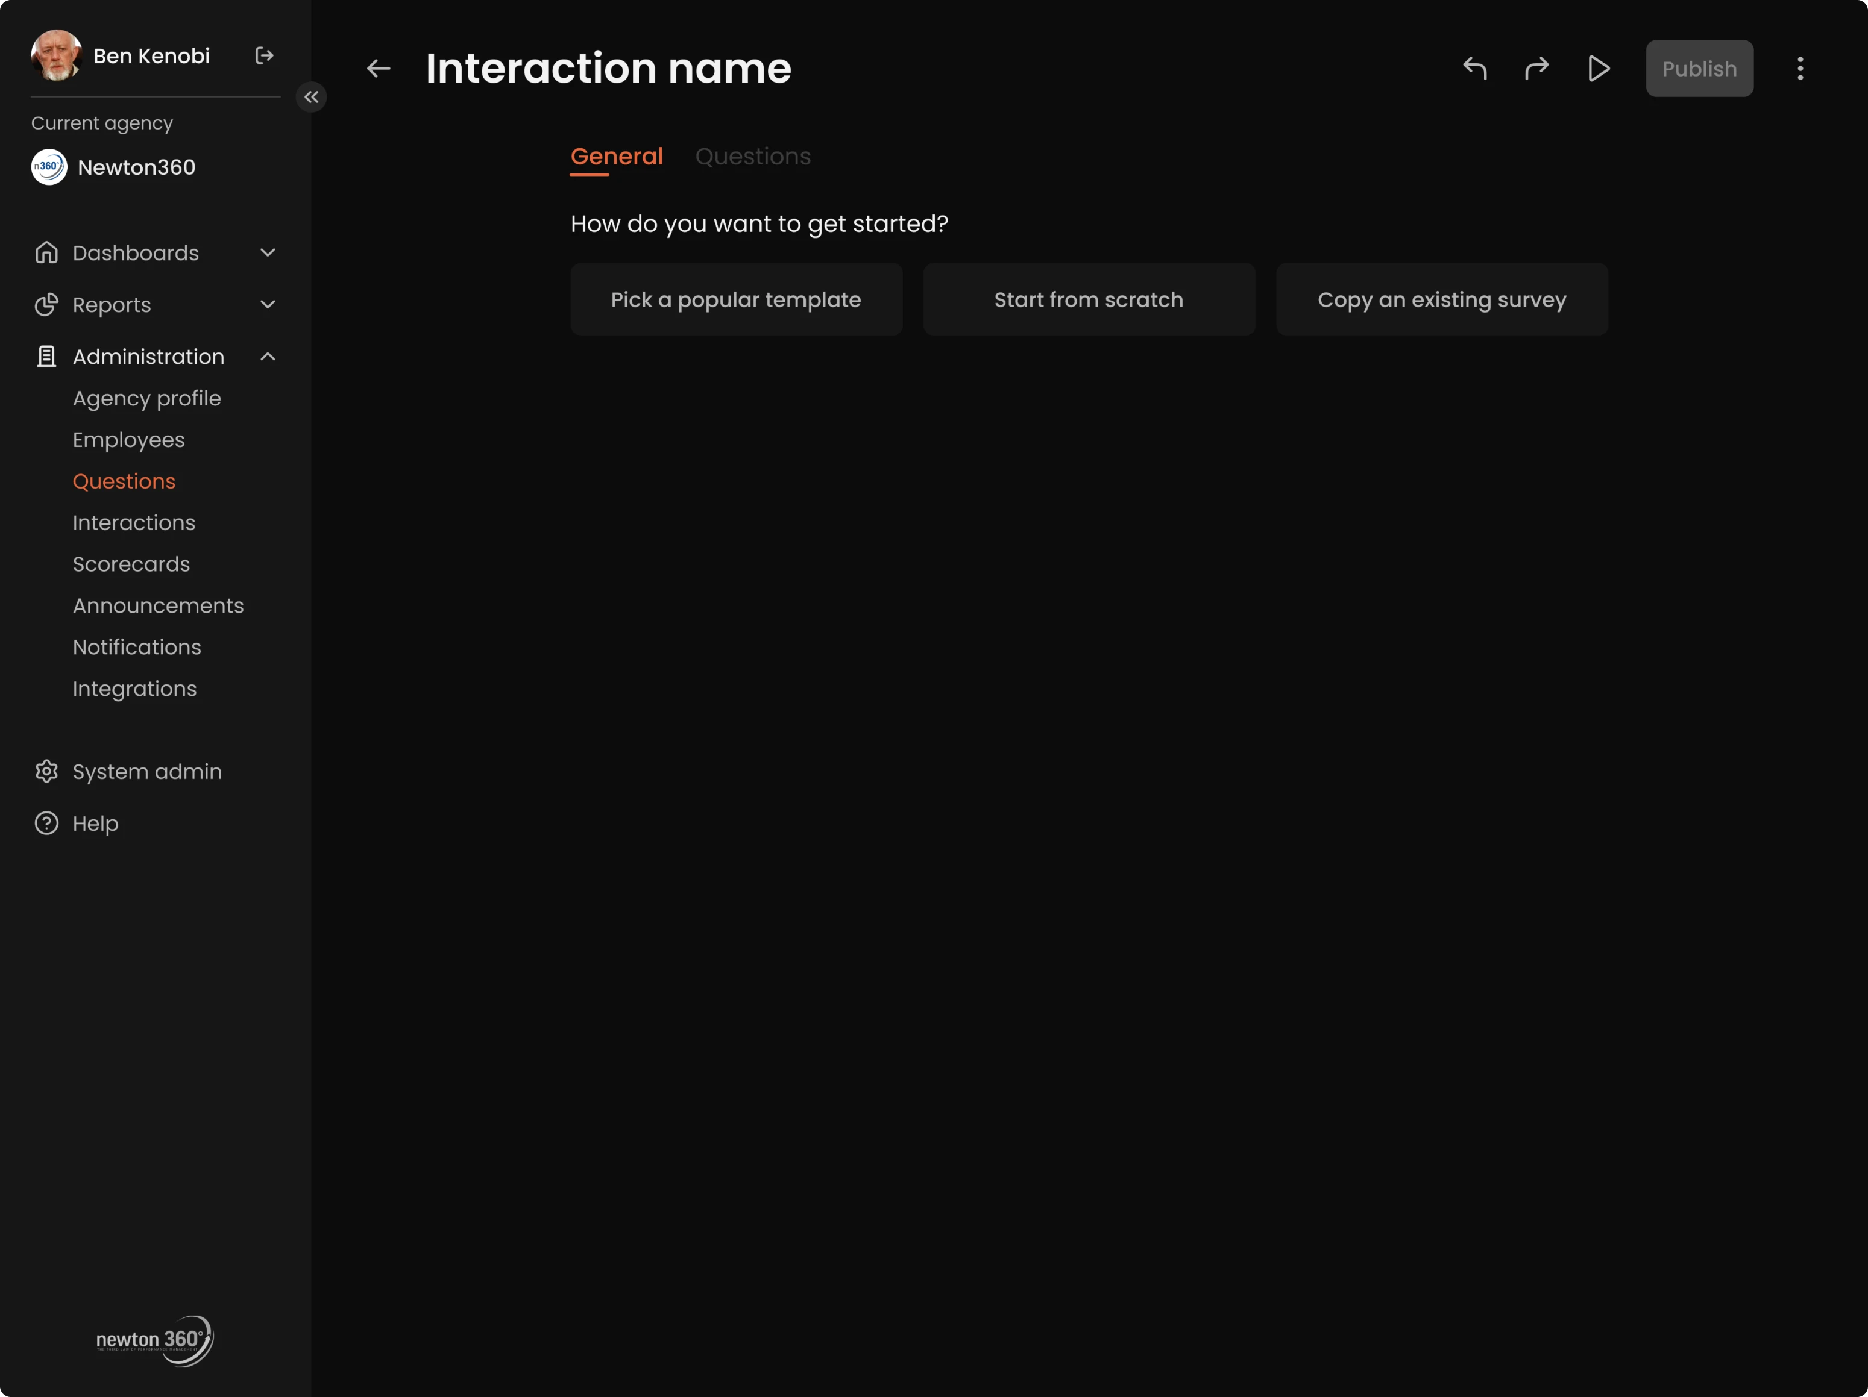Switch to the Questions tab

(x=752, y=156)
